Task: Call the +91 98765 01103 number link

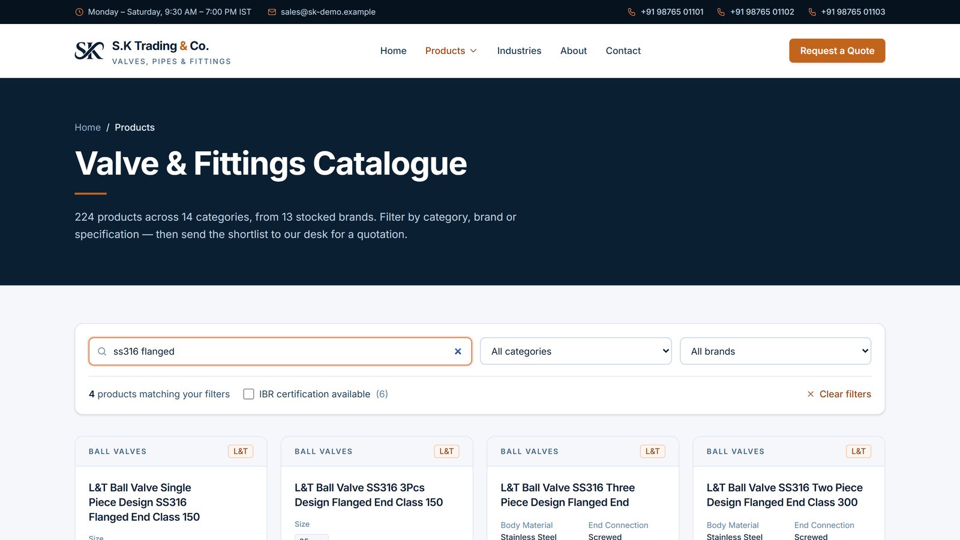Action: click(x=853, y=12)
